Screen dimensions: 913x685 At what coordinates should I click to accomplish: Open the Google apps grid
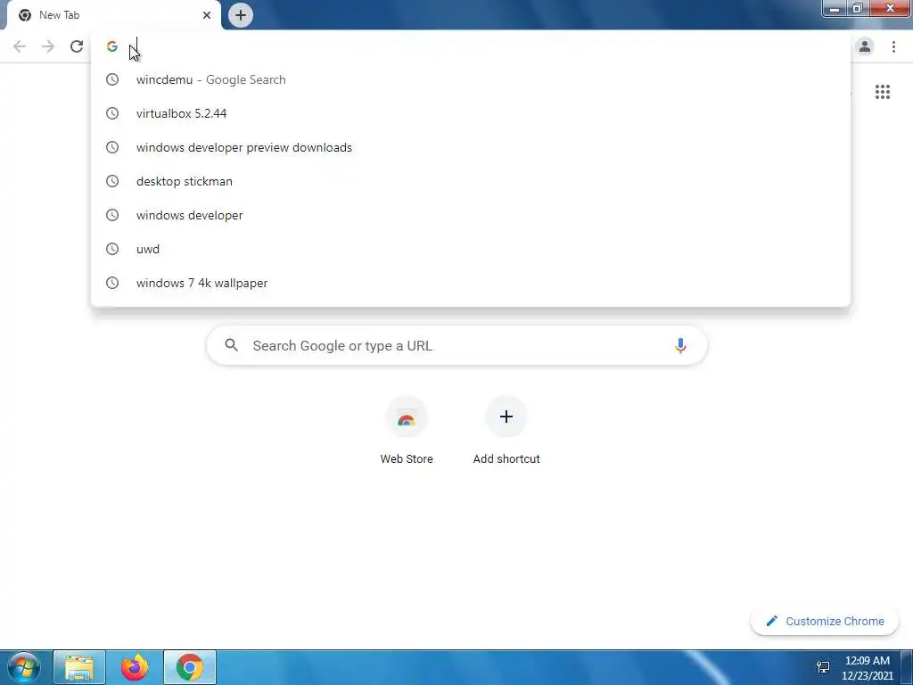click(882, 92)
